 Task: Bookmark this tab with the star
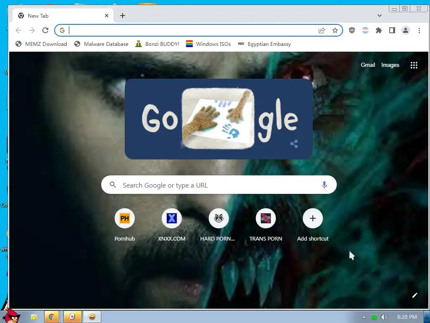[335, 30]
